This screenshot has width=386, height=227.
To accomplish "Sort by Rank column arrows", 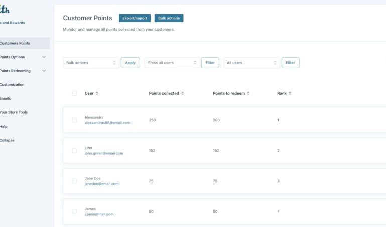I will [290, 93].
